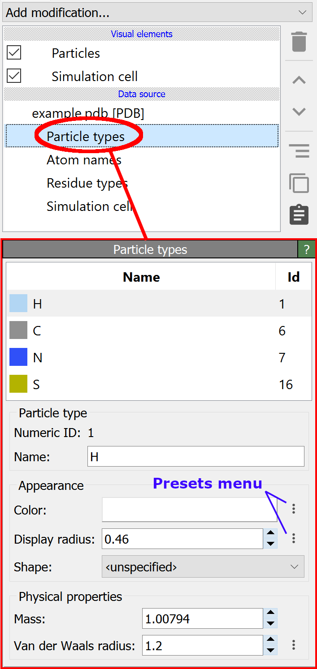
Task: Move item up with the up arrow icon
Action: [x=299, y=81]
